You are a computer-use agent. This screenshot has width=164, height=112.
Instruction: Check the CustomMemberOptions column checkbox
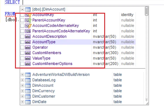22,64
